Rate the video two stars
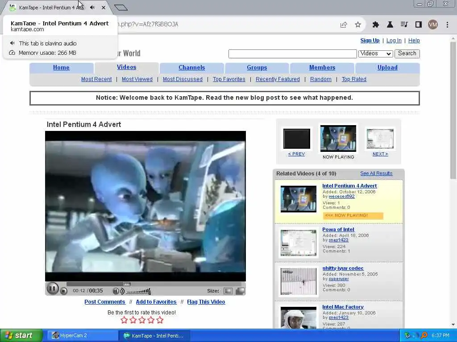 (133, 320)
